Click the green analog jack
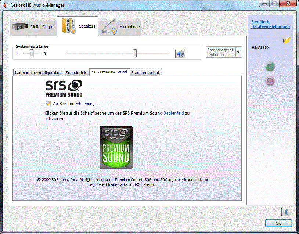Image resolution: width=299 pixels, height=234 pixels. (x=270, y=66)
